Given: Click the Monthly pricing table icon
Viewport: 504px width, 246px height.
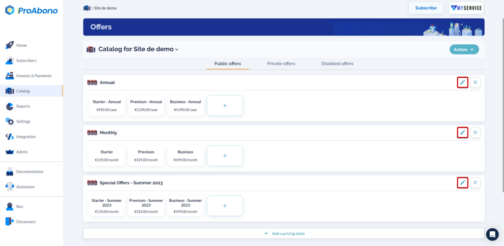Looking at the screenshot, I should tap(92, 133).
